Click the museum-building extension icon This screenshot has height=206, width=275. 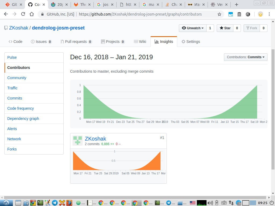click(x=239, y=14)
